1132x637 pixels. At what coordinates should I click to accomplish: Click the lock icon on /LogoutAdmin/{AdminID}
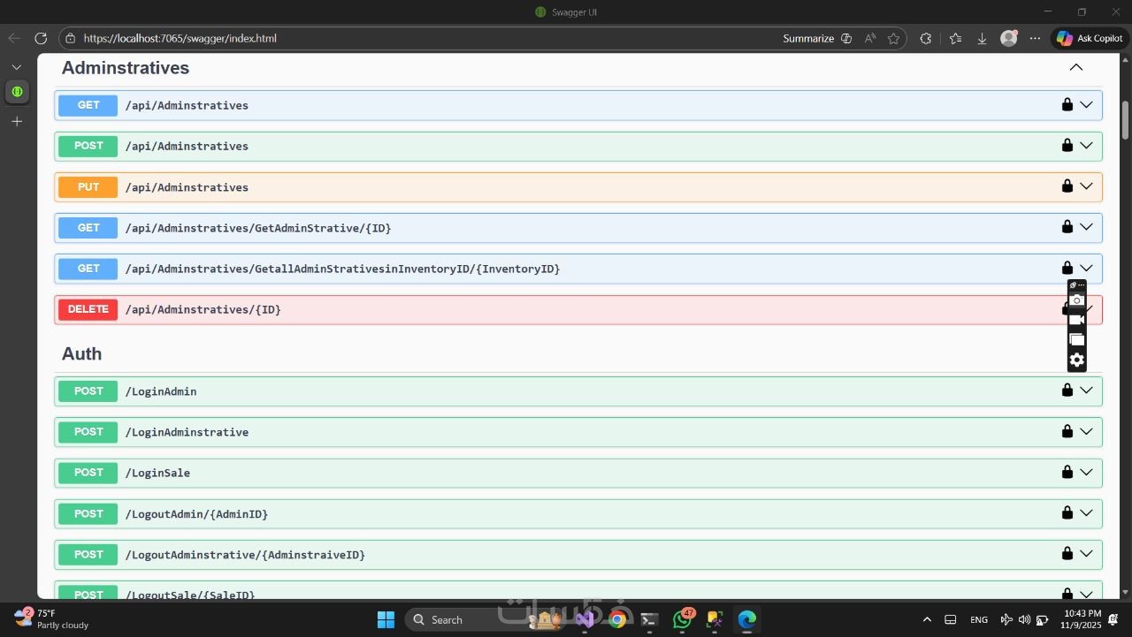point(1067,513)
